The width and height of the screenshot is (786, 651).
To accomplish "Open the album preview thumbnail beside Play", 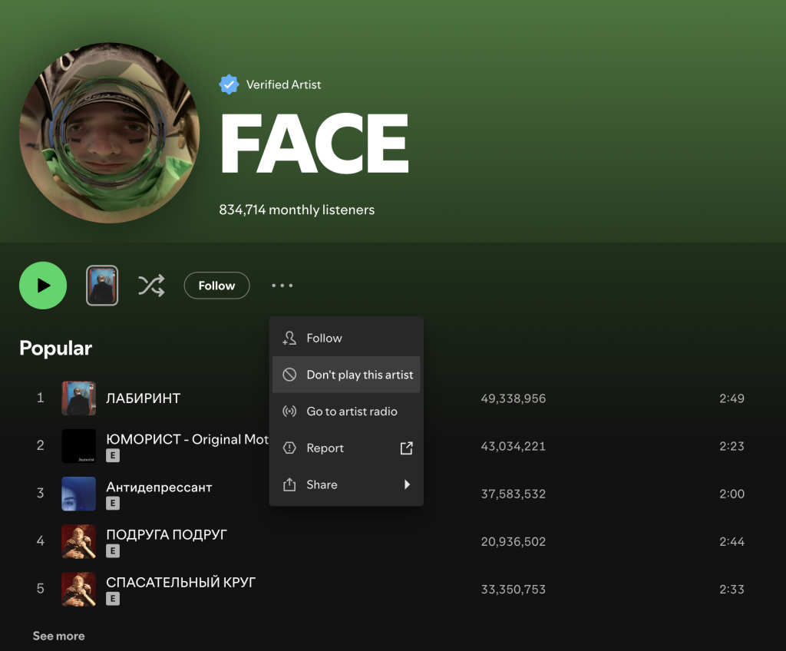I will pos(102,286).
